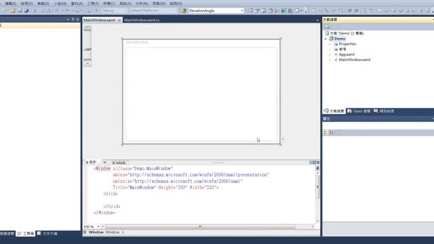Click the Paste toolbar icon
This screenshot has height=244, width=434.
(48, 11)
